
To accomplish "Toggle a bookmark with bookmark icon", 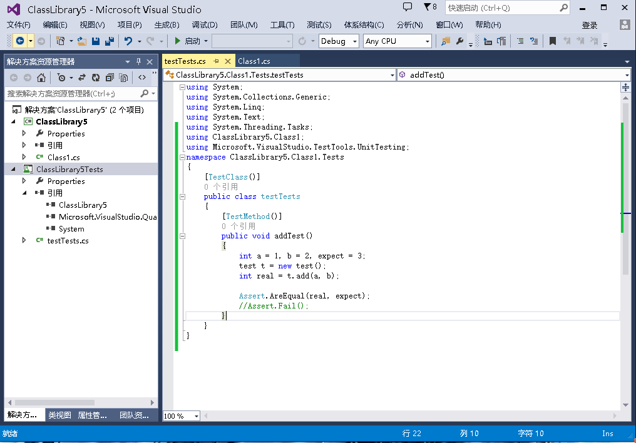I will (x=553, y=41).
